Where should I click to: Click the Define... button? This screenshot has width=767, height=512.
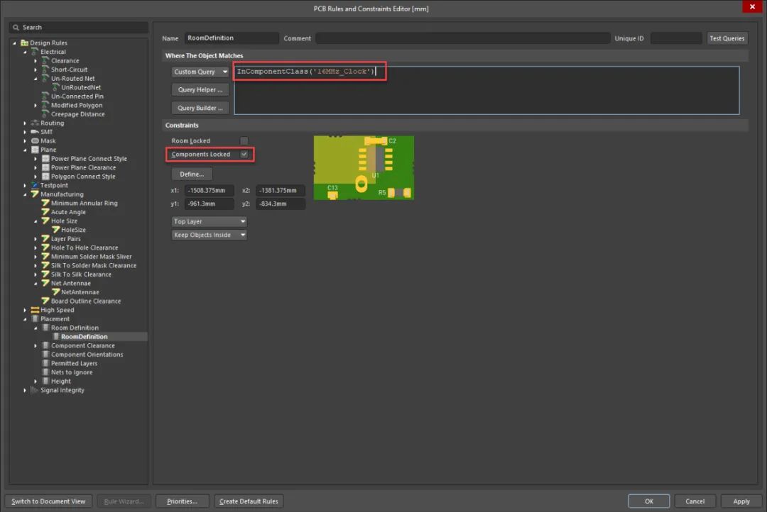pos(192,174)
